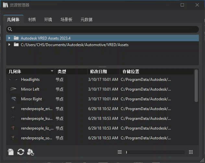Select the renderpeople_so... asset name
The width and height of the screenshot is (205, 163).
click(x=37, y=138)
